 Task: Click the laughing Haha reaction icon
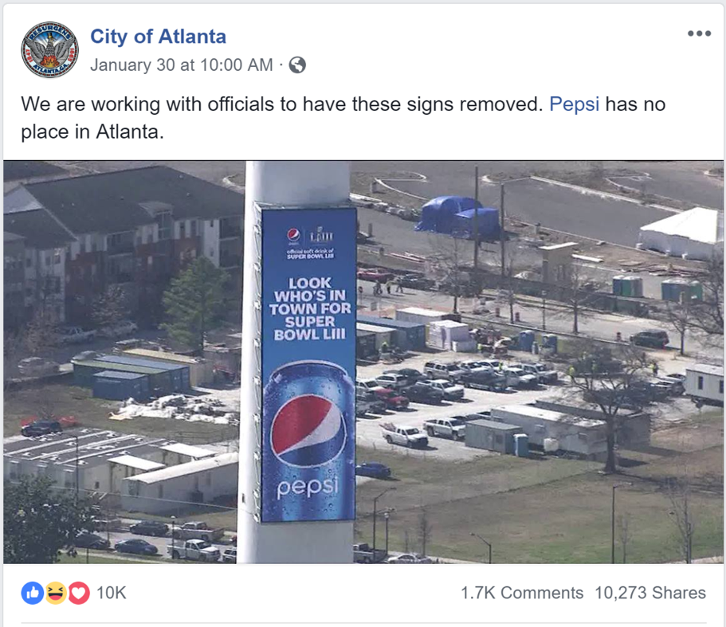pyautogui.click(x=55, y=593)
